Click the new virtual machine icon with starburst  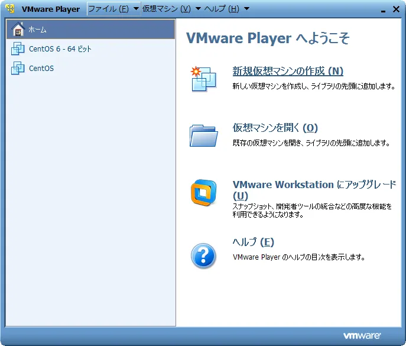click(203, 79)
